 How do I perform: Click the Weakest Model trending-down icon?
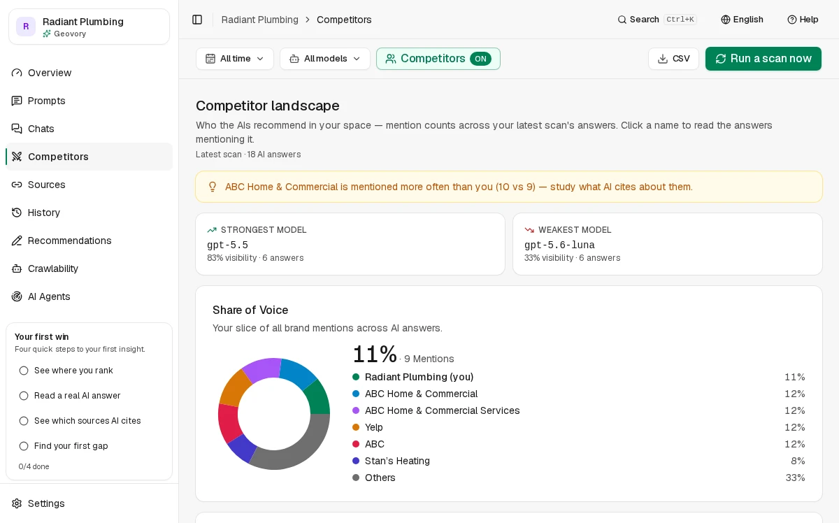point(529,230)
